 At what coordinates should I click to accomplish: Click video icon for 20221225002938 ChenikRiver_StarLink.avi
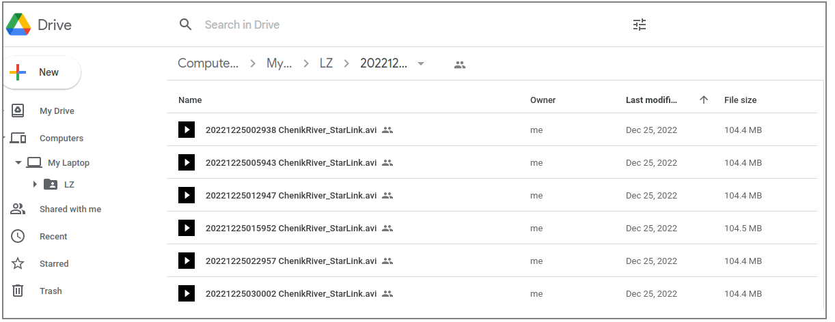[x=187, y=130]
